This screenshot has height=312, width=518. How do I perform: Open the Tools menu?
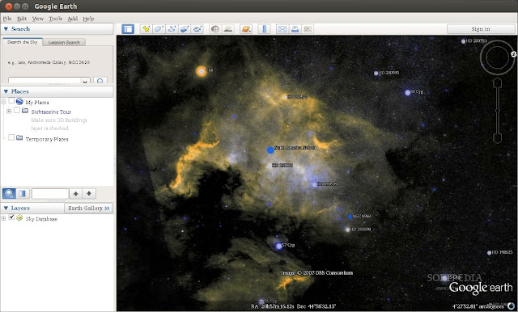pos(55,19)
